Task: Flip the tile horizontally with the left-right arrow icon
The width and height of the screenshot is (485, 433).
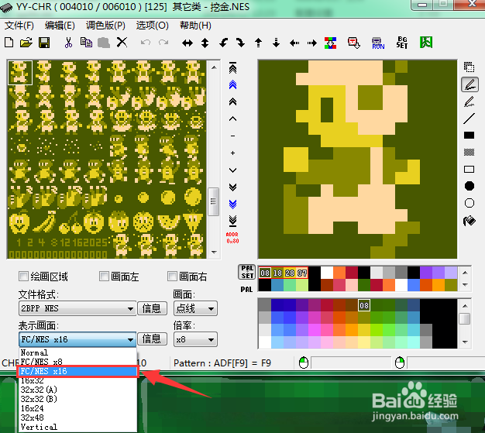Action: pyautogui.click(x=187, y=43)
